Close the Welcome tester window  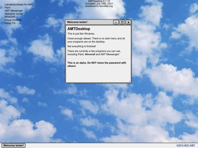click(x=128, y=22)
